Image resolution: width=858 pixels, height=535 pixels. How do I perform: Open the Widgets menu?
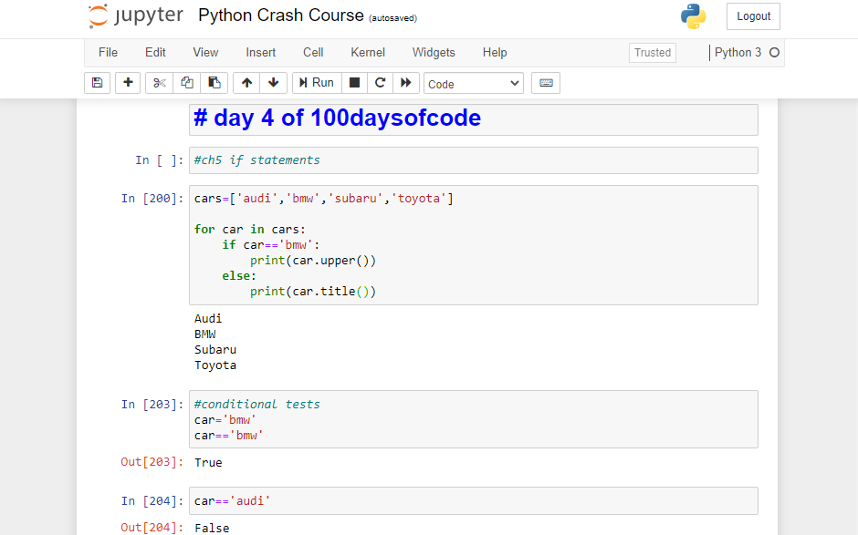434,53
